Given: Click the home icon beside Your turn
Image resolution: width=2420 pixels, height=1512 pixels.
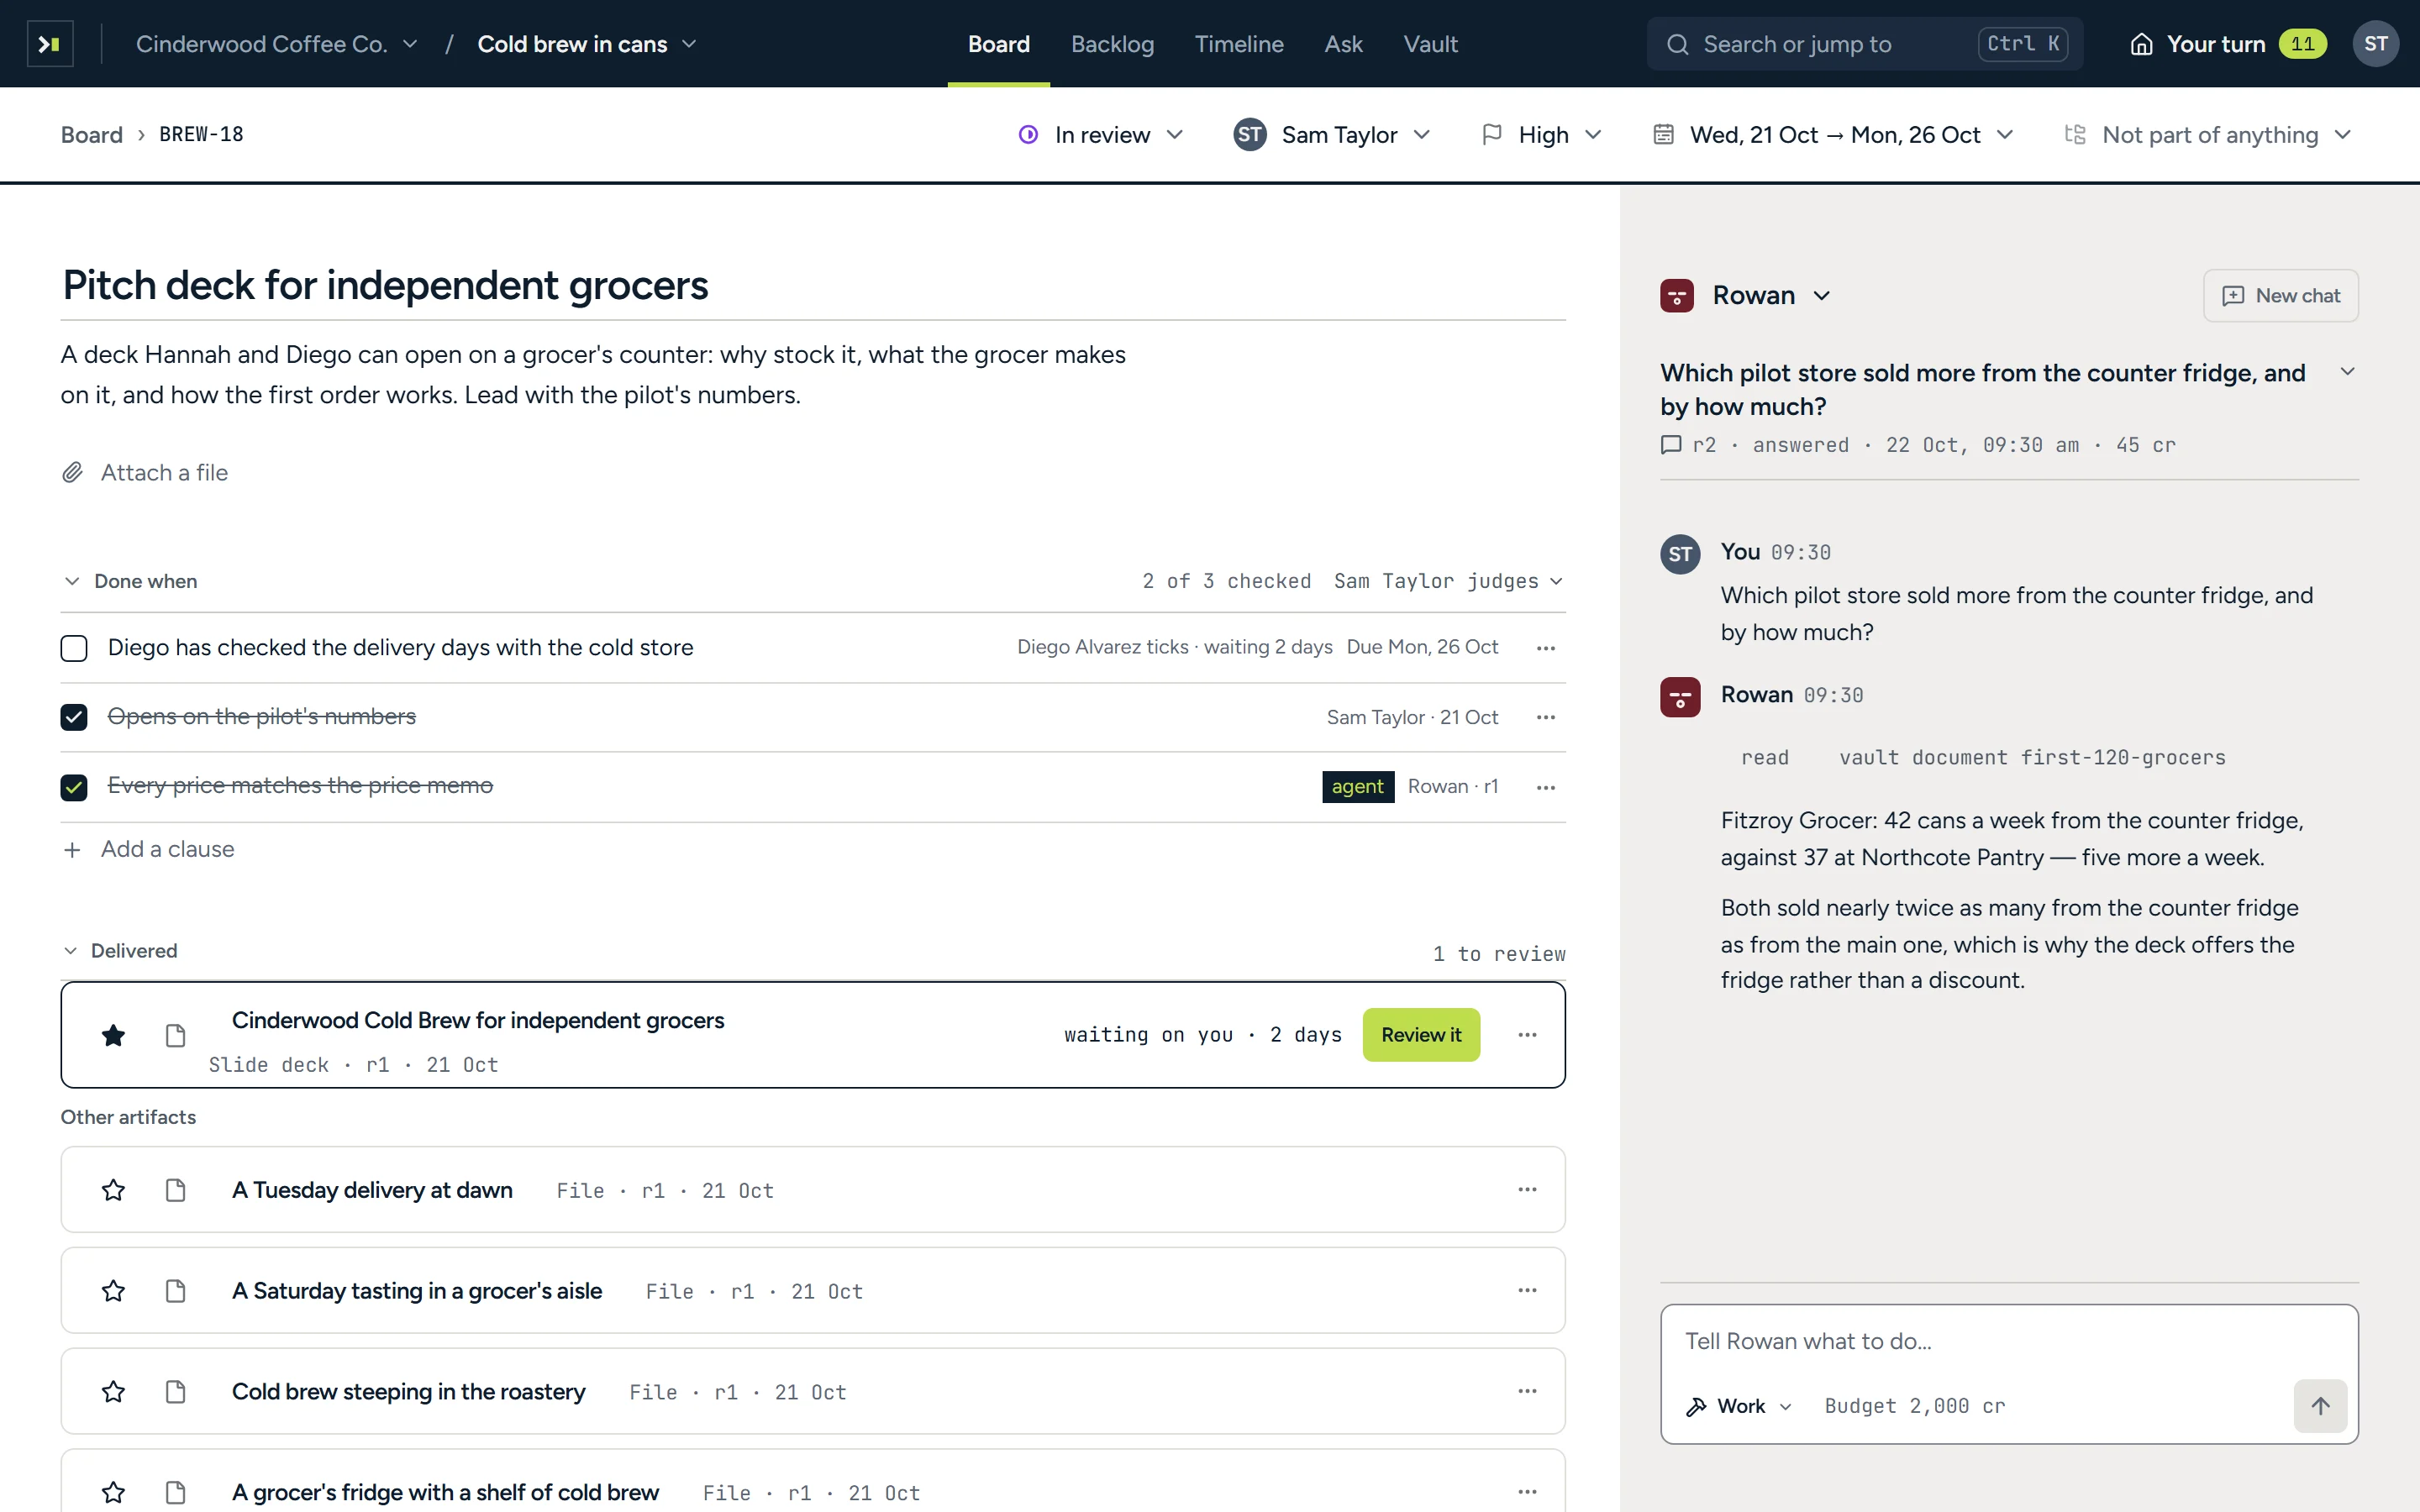Looking at the screenshot, I should pos(2141,44).
